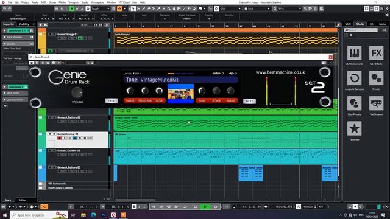Open VST Effects FX tile
The width and height of the screenshot is (390, 219).
point(376,53)
